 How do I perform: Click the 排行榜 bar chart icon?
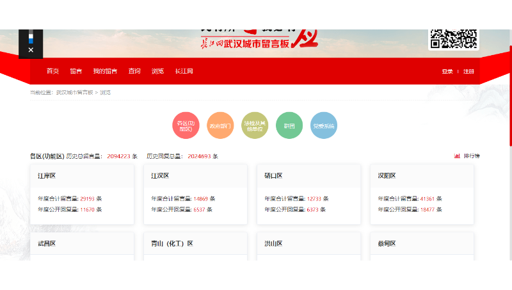pos(457,156)
